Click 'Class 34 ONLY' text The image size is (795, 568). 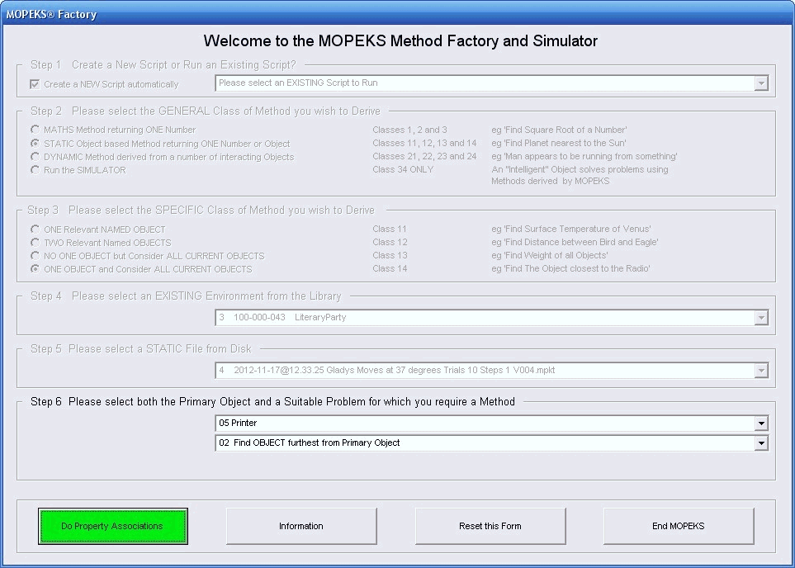point(403,169)
